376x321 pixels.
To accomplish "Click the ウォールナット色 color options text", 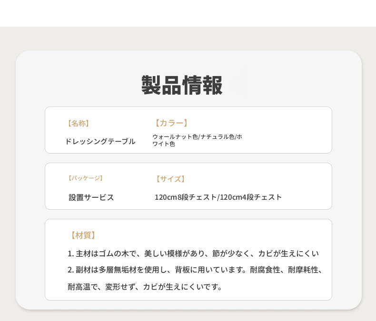I will [197, 137].
